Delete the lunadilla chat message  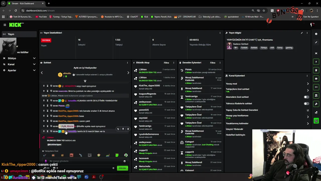coord(128,129)
